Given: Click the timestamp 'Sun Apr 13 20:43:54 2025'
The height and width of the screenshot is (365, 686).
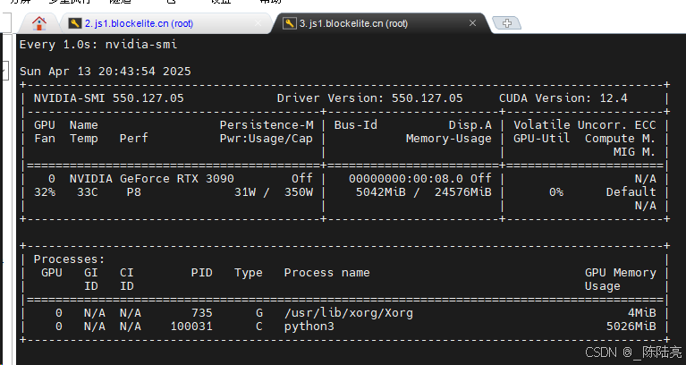Looking at the screenshot, I should [x=106, y=72].
